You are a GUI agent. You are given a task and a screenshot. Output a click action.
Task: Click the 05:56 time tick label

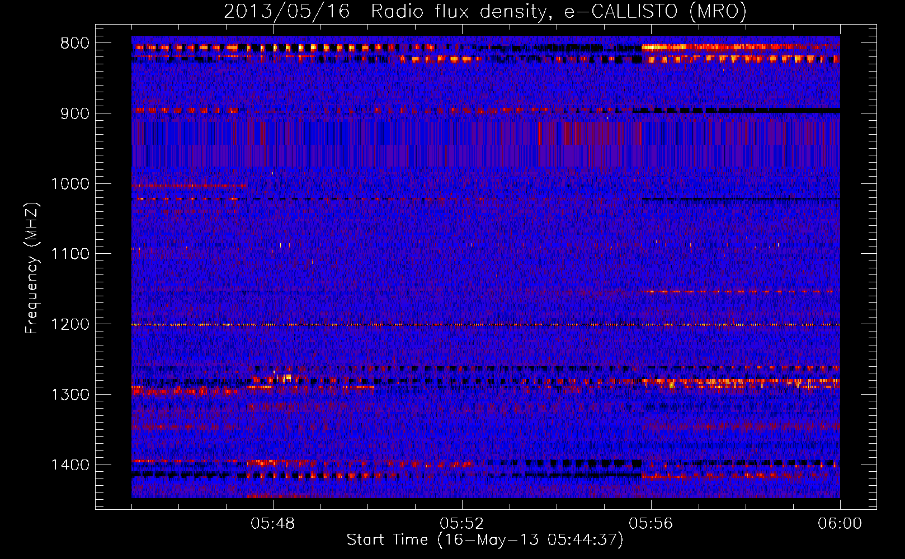[x=651, y=524]
